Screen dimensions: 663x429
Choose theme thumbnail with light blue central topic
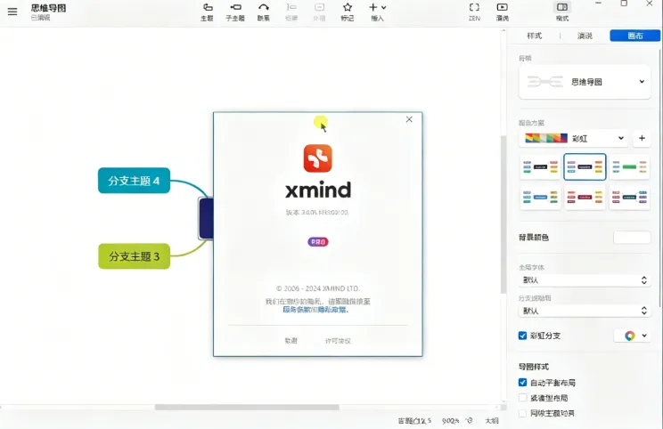coord(540,198)
